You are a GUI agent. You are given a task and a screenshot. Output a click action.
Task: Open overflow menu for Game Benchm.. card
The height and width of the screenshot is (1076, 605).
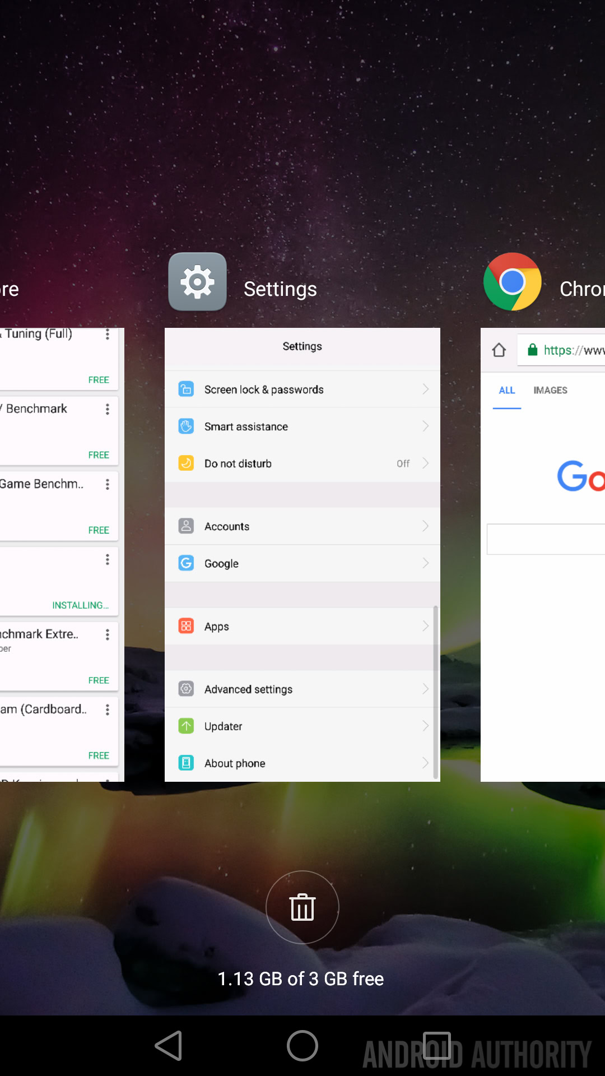click(107, 484)
